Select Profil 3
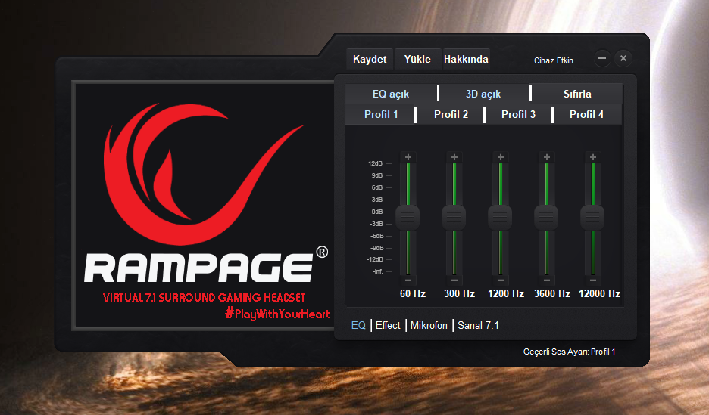 [518, 114]
